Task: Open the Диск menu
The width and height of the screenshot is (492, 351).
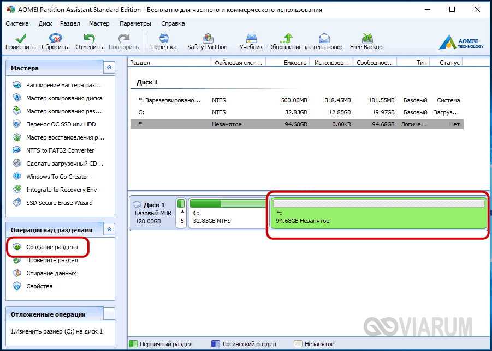Action: 45,24
